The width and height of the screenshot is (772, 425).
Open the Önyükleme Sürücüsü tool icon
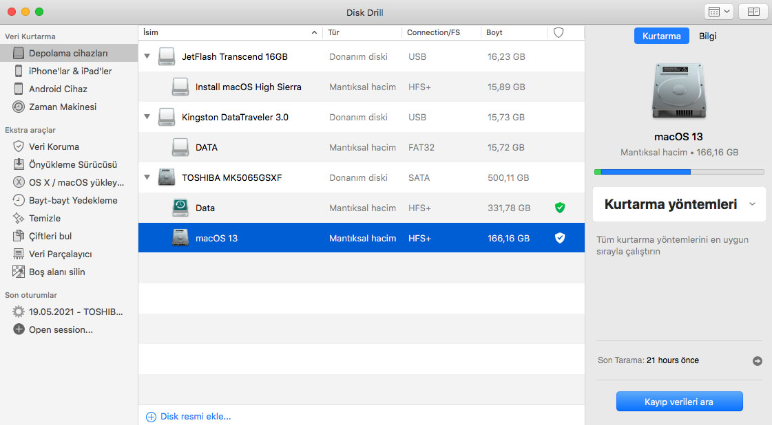tap(19, 164)
